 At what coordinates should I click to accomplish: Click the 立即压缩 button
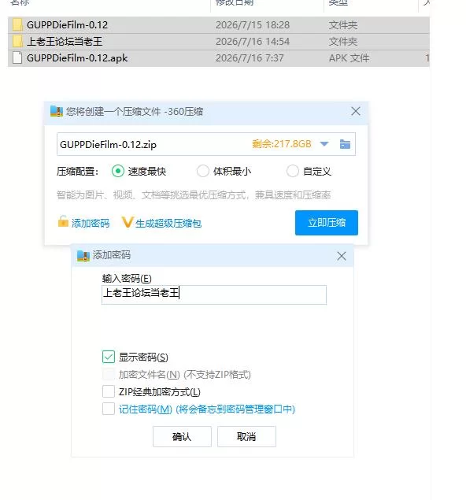click(x=327, y=223)
